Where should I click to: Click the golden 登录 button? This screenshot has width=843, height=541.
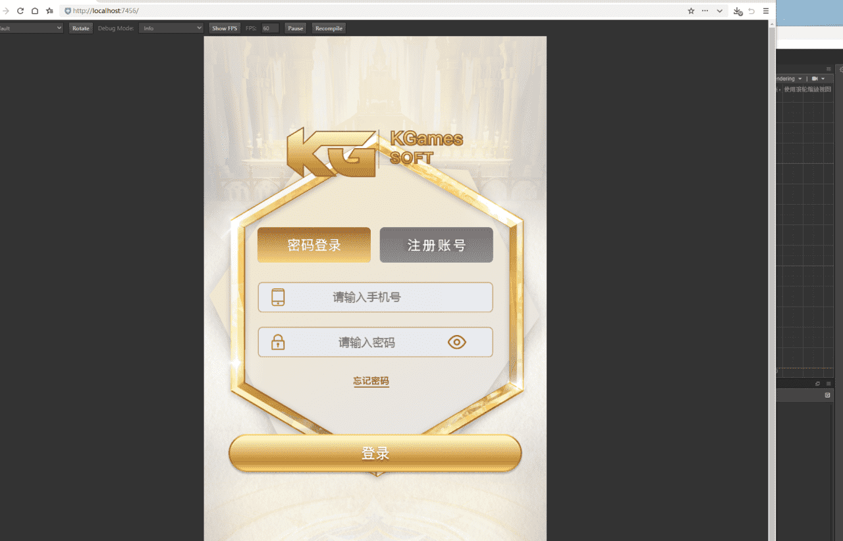coord(375,453)
